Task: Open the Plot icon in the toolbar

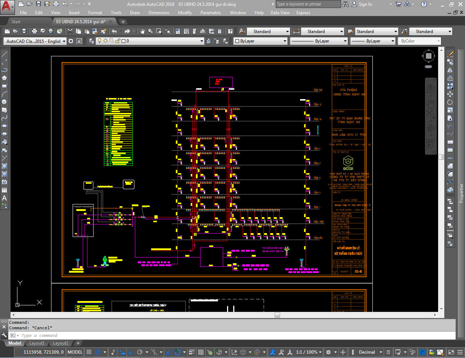Action: click(35, 31)
